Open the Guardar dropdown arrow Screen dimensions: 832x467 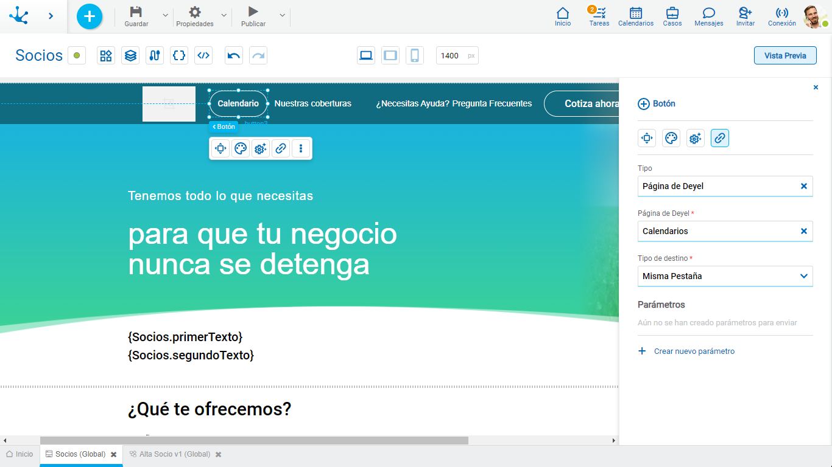click(165, 15)
